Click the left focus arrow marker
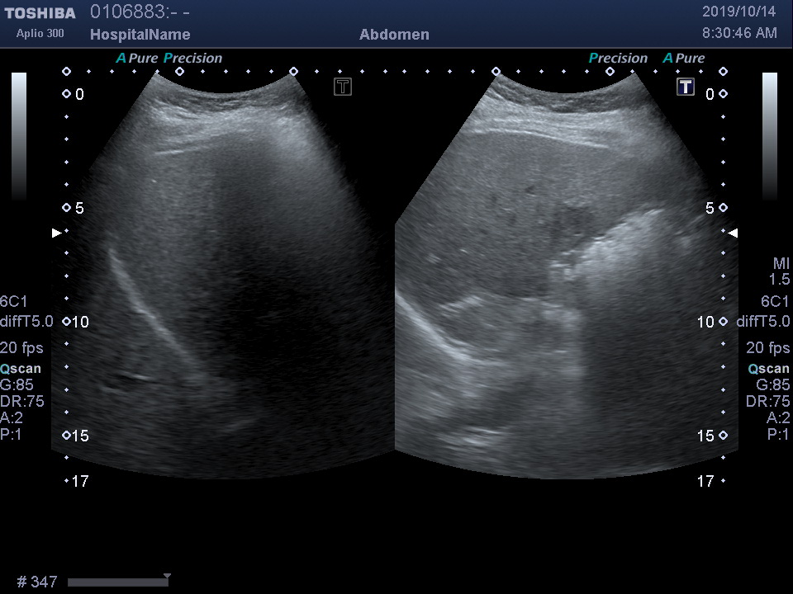This screenshot has height=594, width=793. [x=57, y=233]
